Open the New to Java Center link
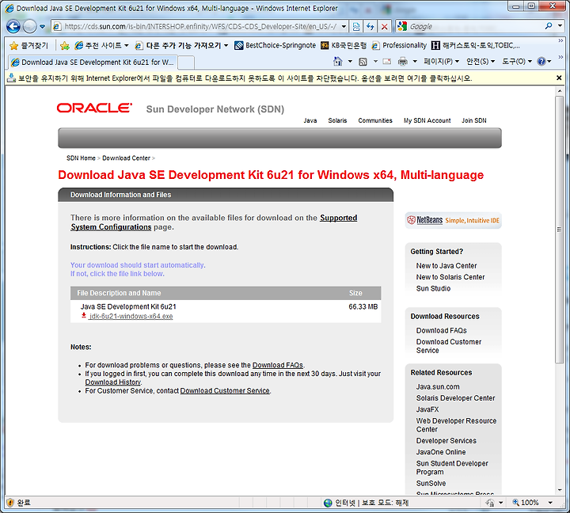The height and width of the screenshot is (513, 570). 446,266
